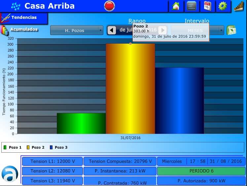This screenshot has height=186, width=247.
Task: Select the yellow Pozo 2 bar
Action: click(130, 89)
